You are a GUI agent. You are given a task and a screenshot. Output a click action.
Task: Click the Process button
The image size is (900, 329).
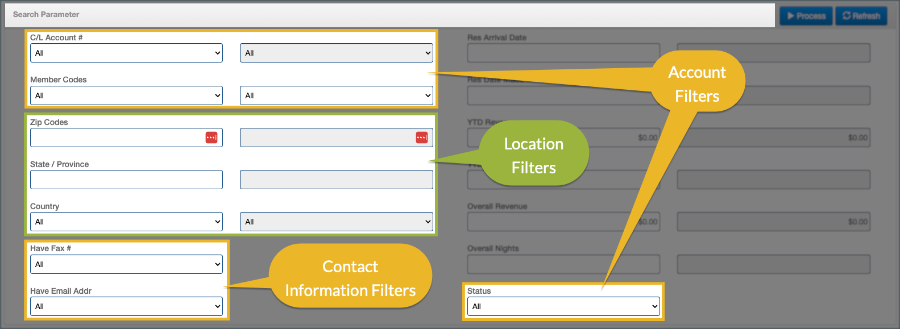point(806,16)
